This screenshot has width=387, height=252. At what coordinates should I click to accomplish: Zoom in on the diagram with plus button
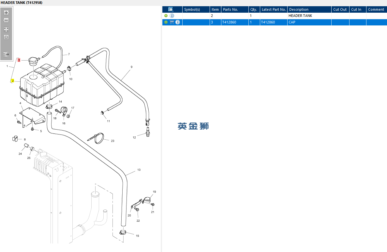click(6, 13)
